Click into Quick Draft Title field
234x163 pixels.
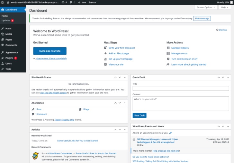(181, 88)
